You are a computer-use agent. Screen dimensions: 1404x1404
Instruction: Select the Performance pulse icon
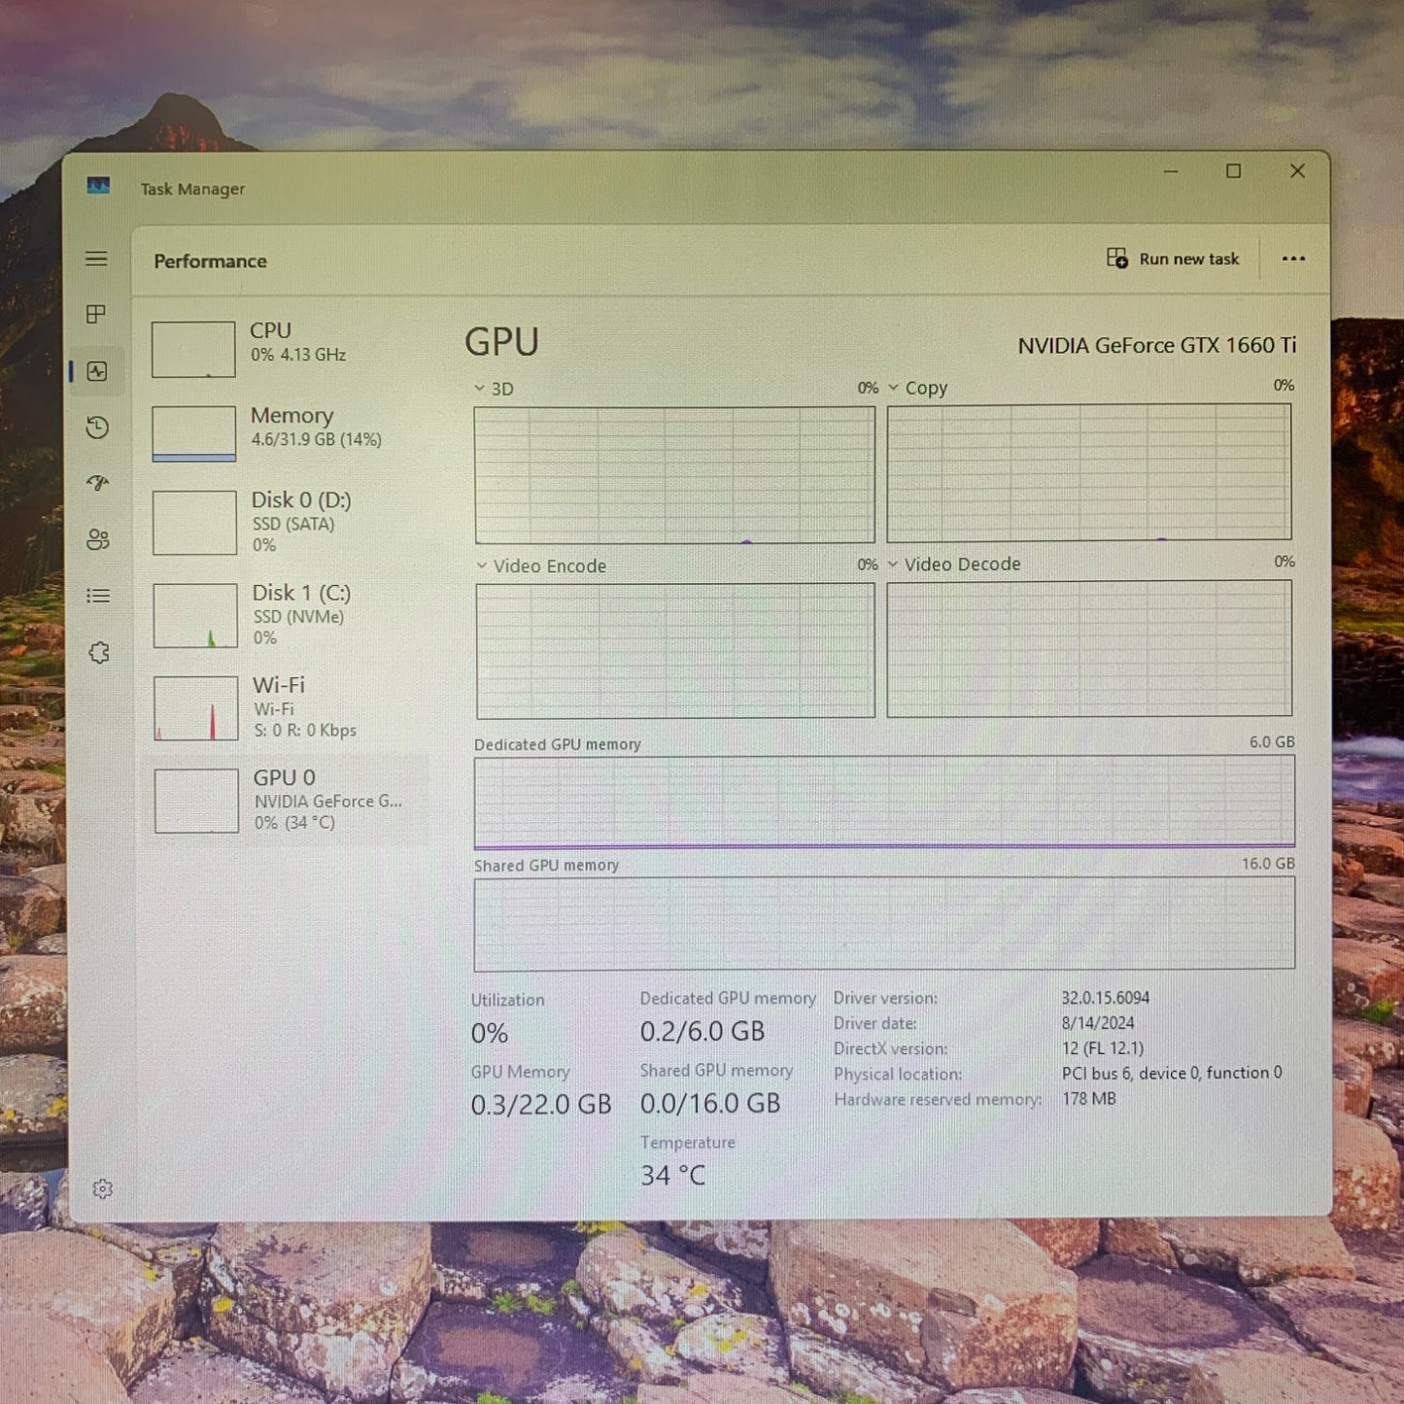(97, 372)
